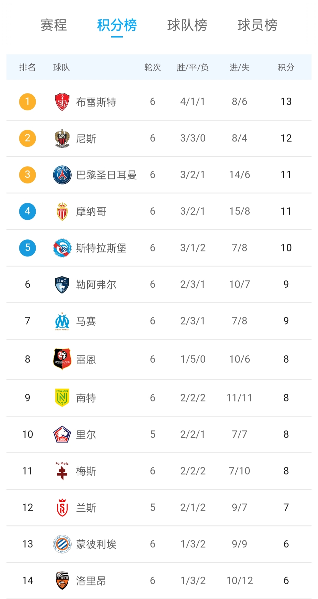
Task: Tap the Strasbourg club logo
Action: 62,248
